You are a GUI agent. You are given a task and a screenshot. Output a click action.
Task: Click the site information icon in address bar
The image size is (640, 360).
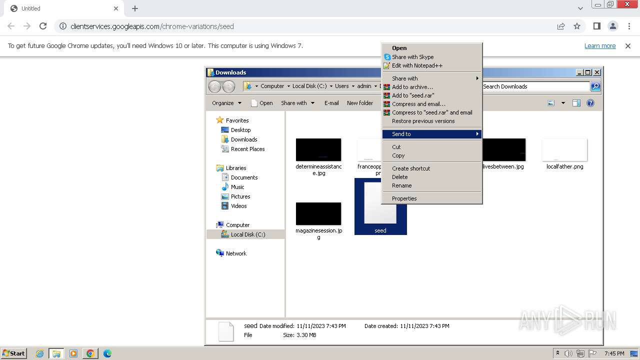pos(62,26)
